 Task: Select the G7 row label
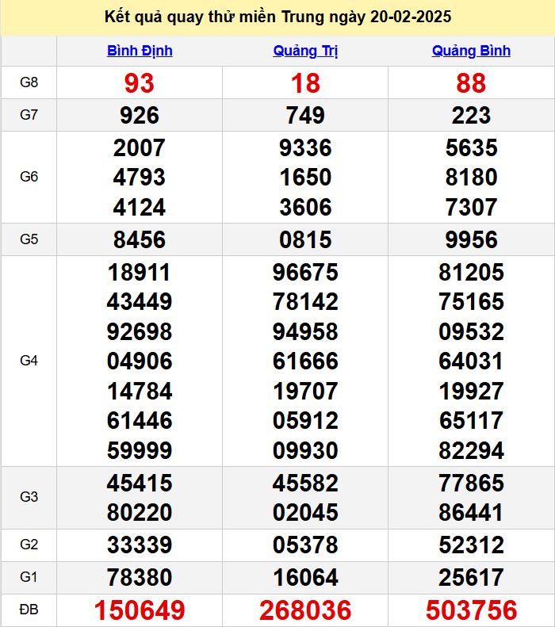[29, 115]
